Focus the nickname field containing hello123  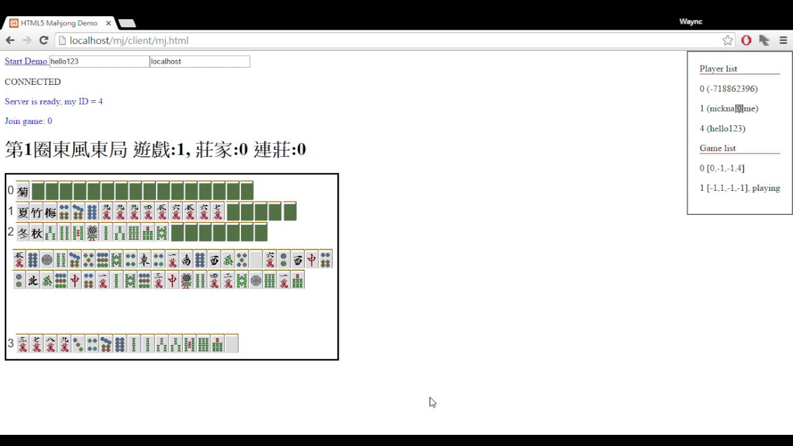coord(99,61)
